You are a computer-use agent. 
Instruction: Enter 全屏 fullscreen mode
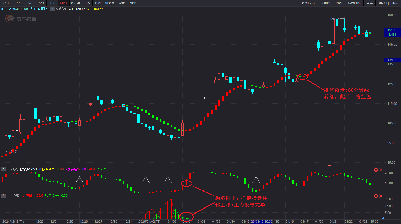(x=369, y=3)
